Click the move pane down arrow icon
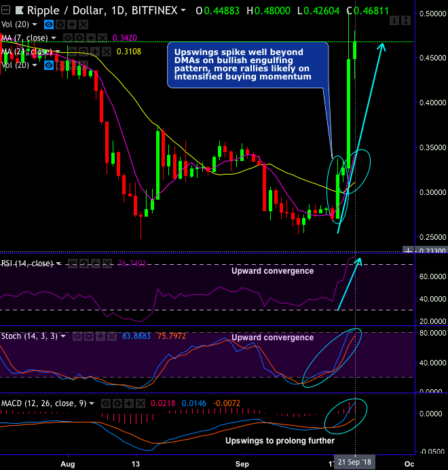The height and width of the screenshot is (470, 448). (x=394, y=20)
